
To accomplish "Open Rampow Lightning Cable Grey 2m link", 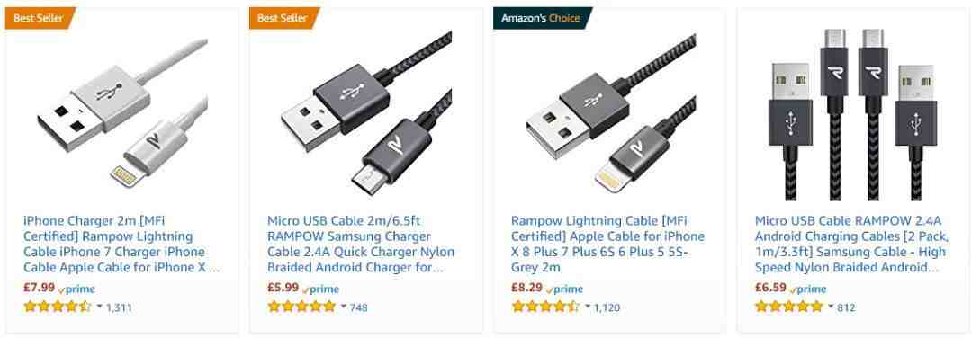I will [608, 244].
